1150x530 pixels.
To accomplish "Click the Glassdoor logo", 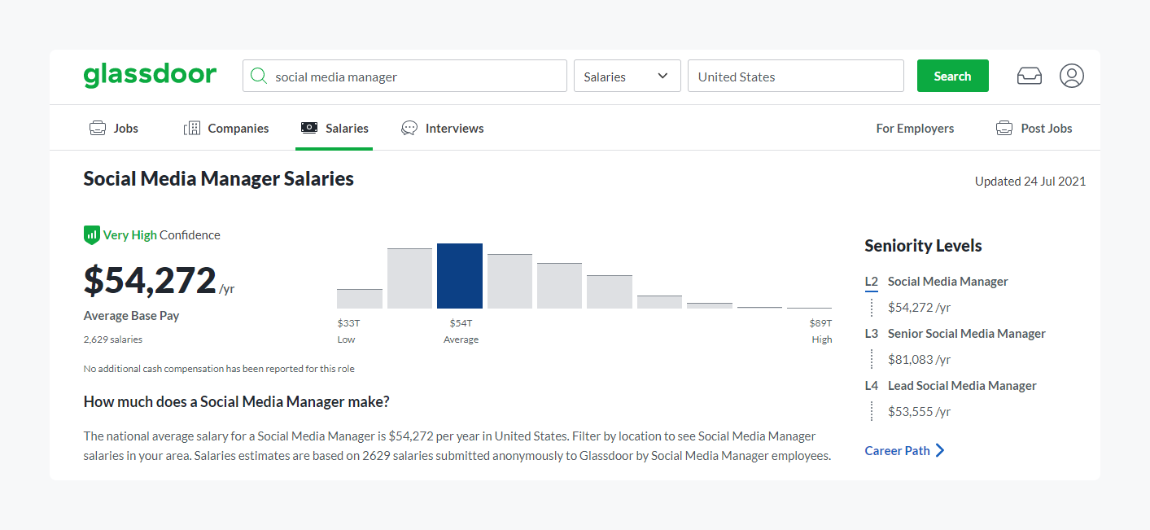I will point(150,76).
